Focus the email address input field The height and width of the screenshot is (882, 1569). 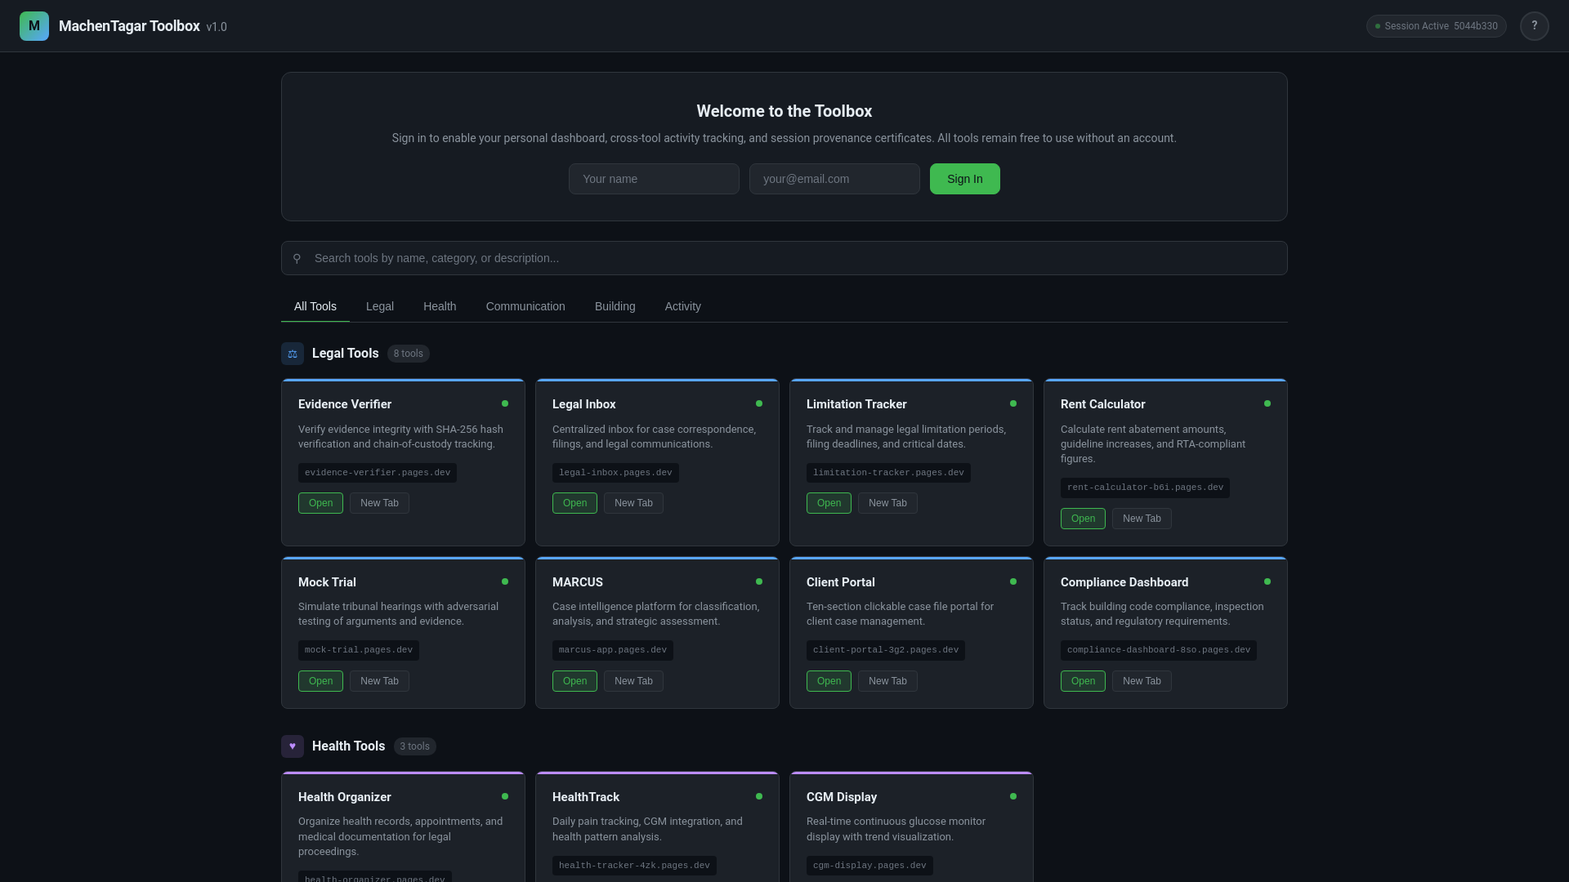tap(834, 179)
